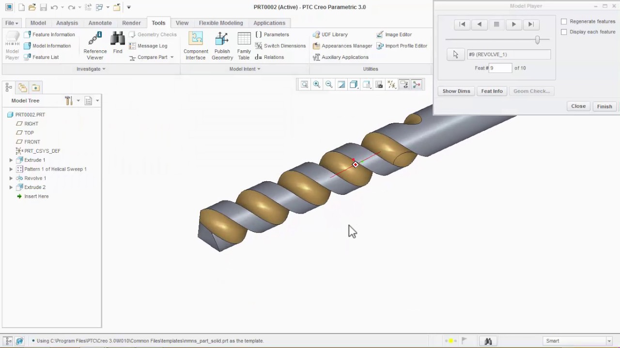Screen dimensions: 620x348
Task: Click Show Dims in Model Player
Action: click(456, 91)
